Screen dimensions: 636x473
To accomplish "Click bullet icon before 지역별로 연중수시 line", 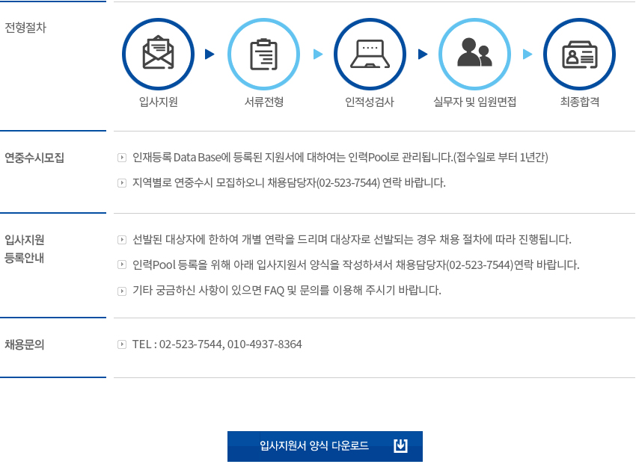I will tap(122, 183).
